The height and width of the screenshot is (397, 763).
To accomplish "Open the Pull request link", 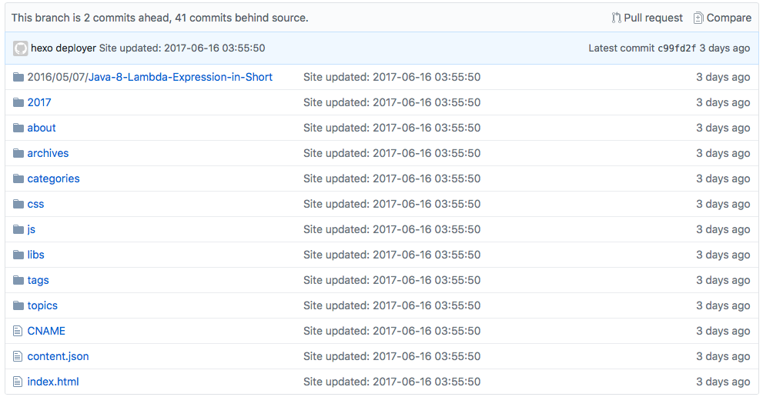I will click(x=653, y=18).
